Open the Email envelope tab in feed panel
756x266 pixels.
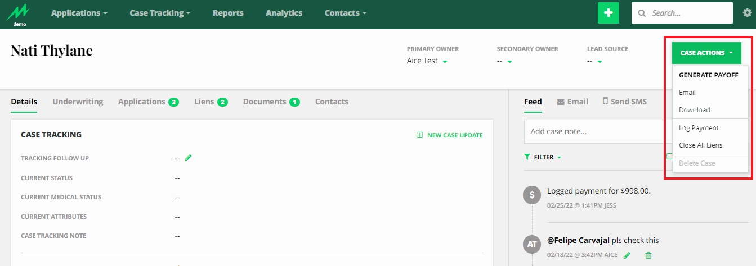pos(572,102)
